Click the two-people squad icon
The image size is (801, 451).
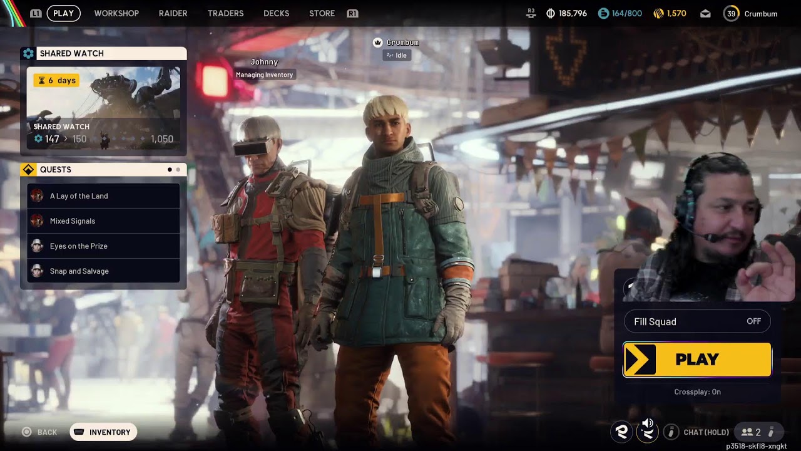click(747, 432)
